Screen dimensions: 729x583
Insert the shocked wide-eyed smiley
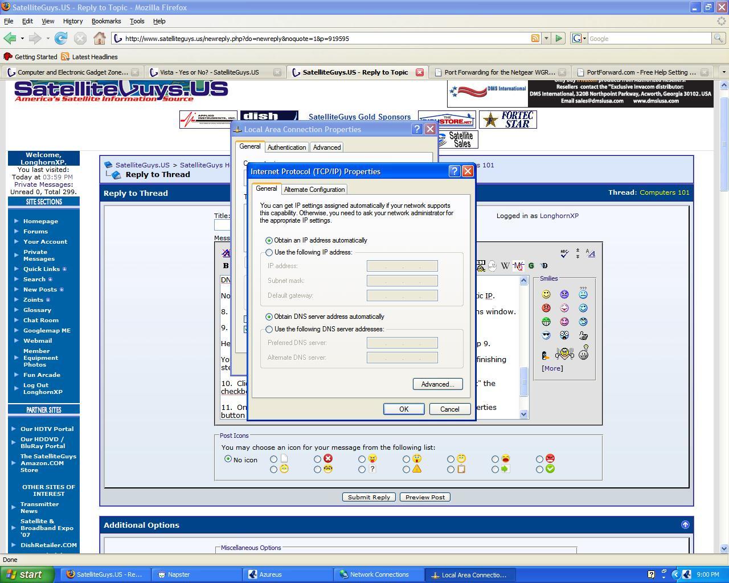(x=564, y=335)
